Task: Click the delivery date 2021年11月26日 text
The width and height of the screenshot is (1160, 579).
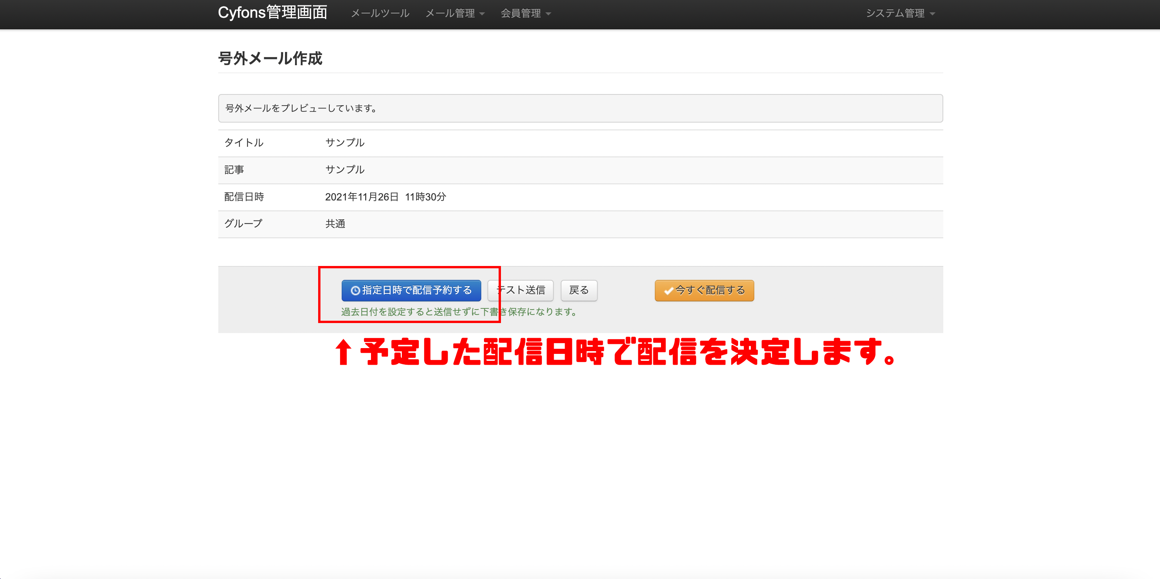Action: [362, 197]
